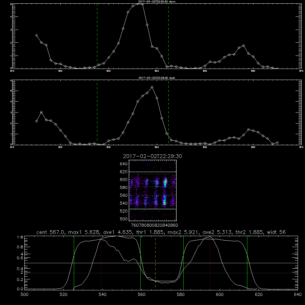This screenshot has height=305, width=305.
Task: Click the 'thr2 1.885' value
Action: (x=249, y=232)
